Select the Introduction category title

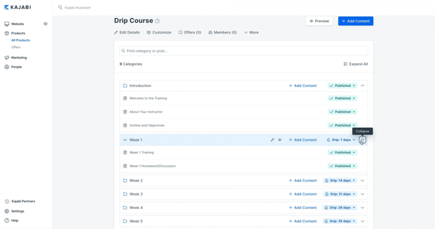140,86
